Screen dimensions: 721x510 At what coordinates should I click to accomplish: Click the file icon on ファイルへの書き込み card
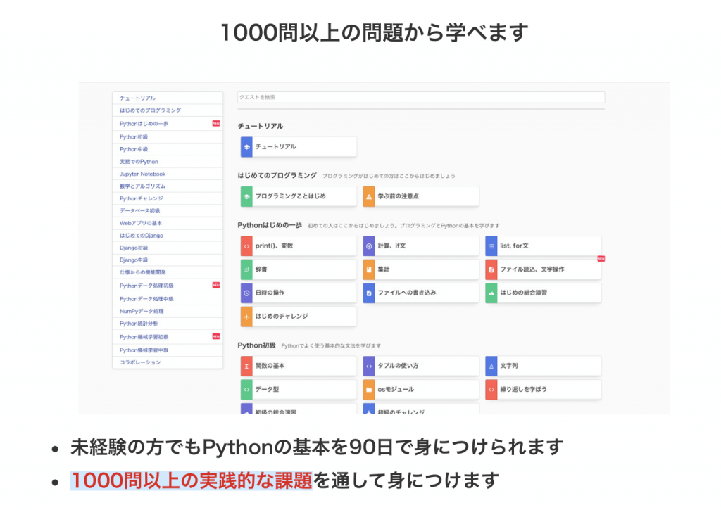tap(369, 293)
